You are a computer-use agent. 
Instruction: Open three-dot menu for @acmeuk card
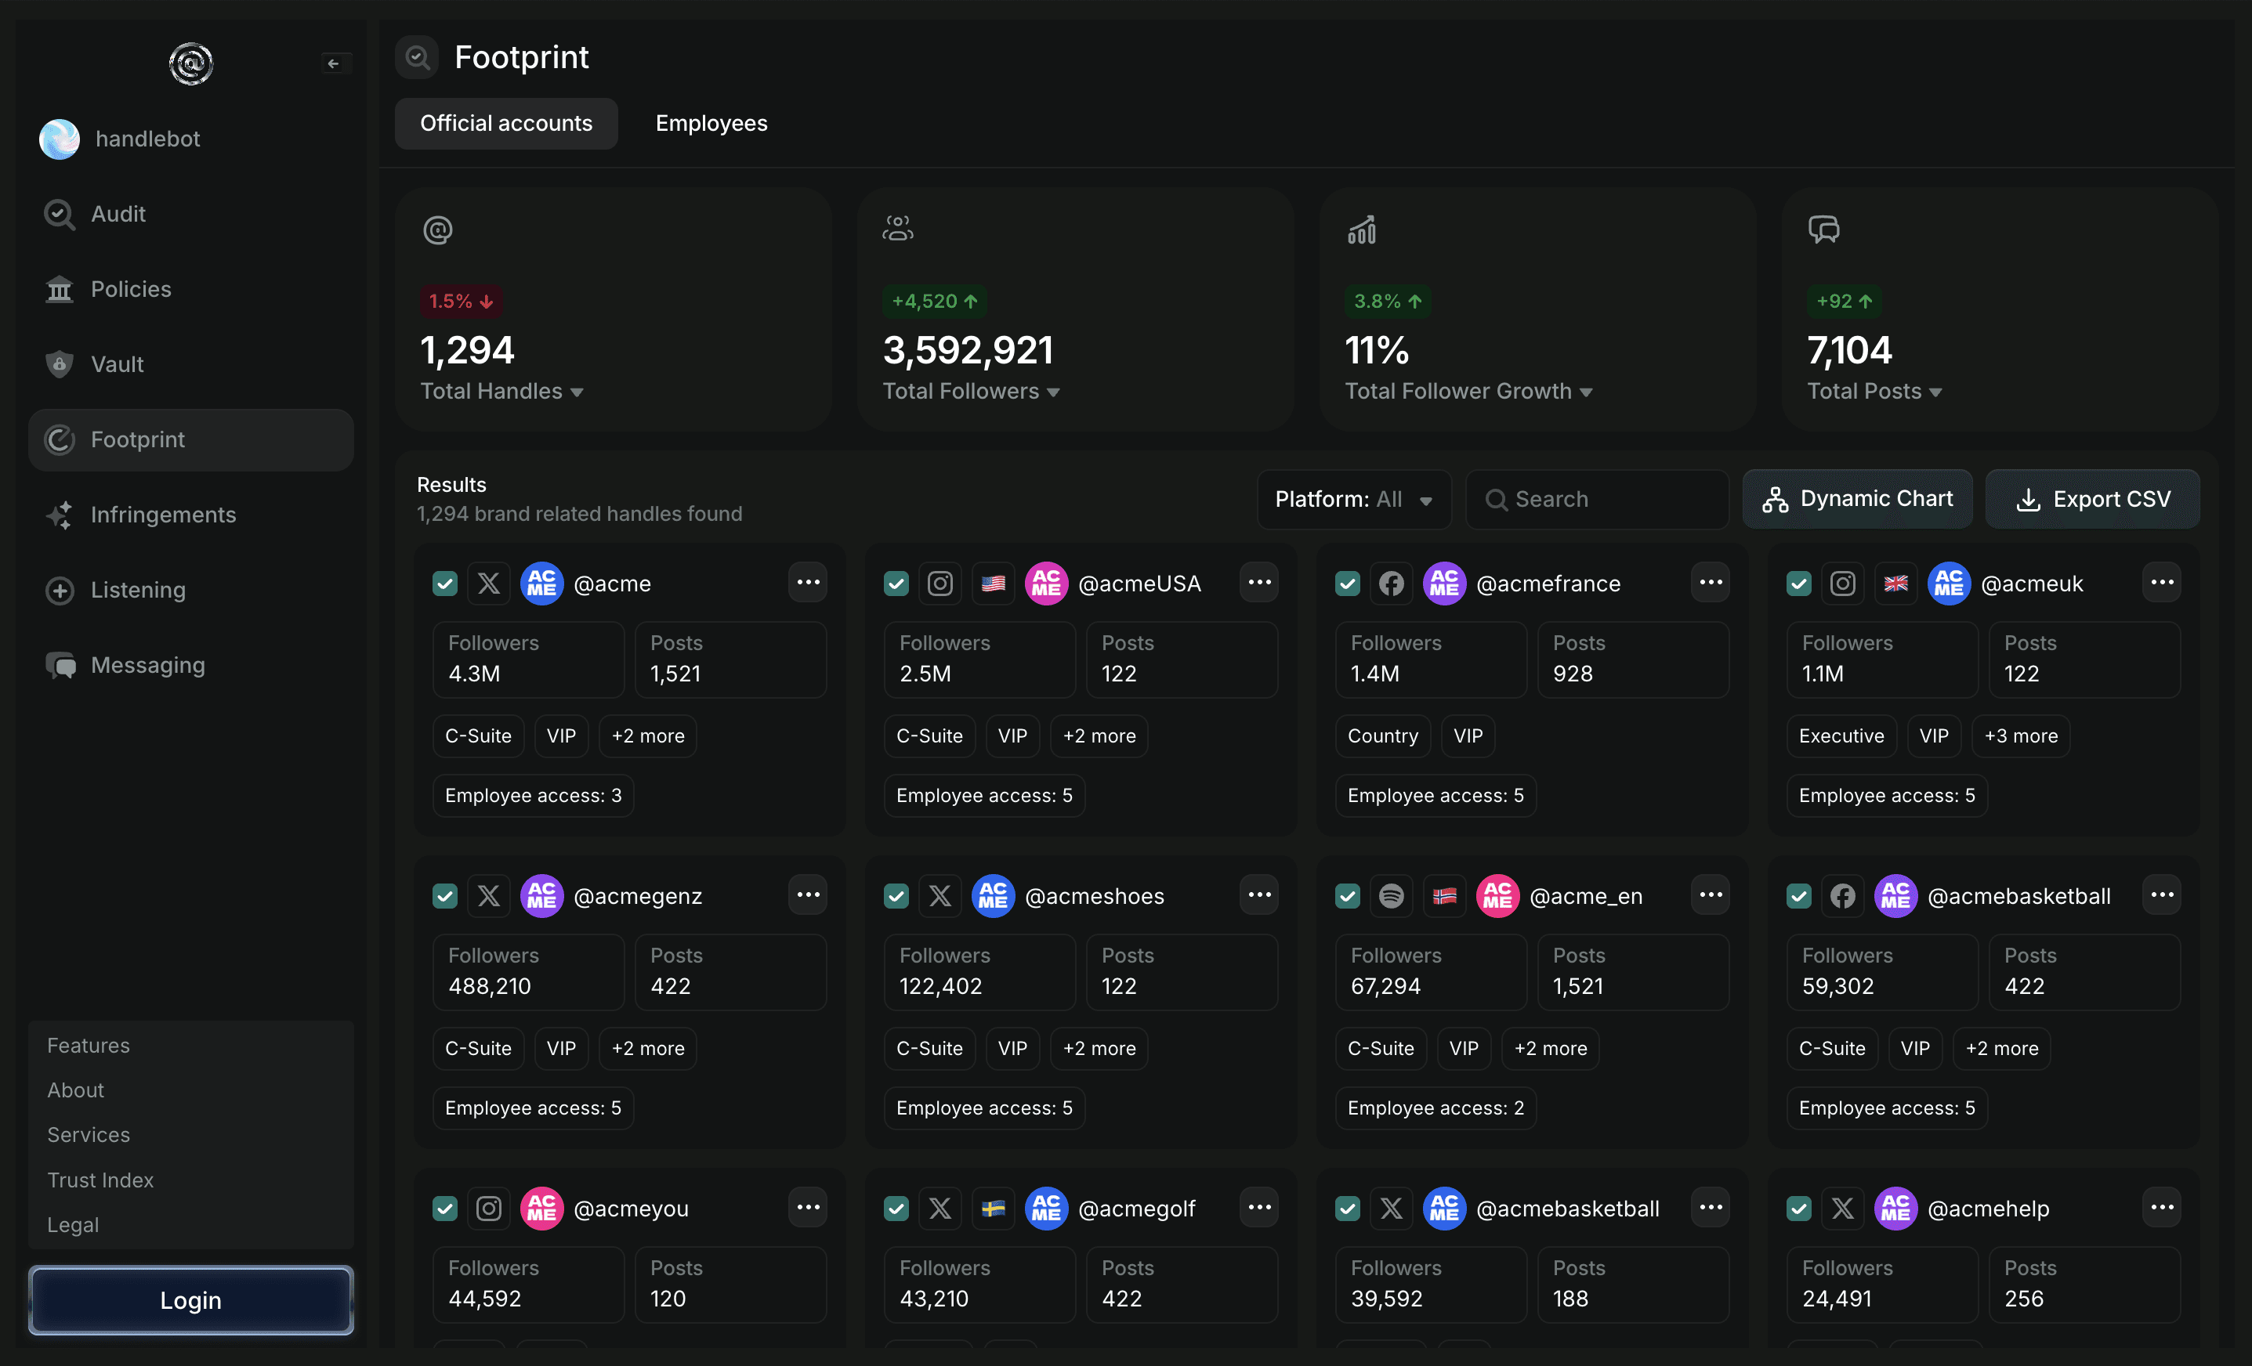pos(2162,583)
